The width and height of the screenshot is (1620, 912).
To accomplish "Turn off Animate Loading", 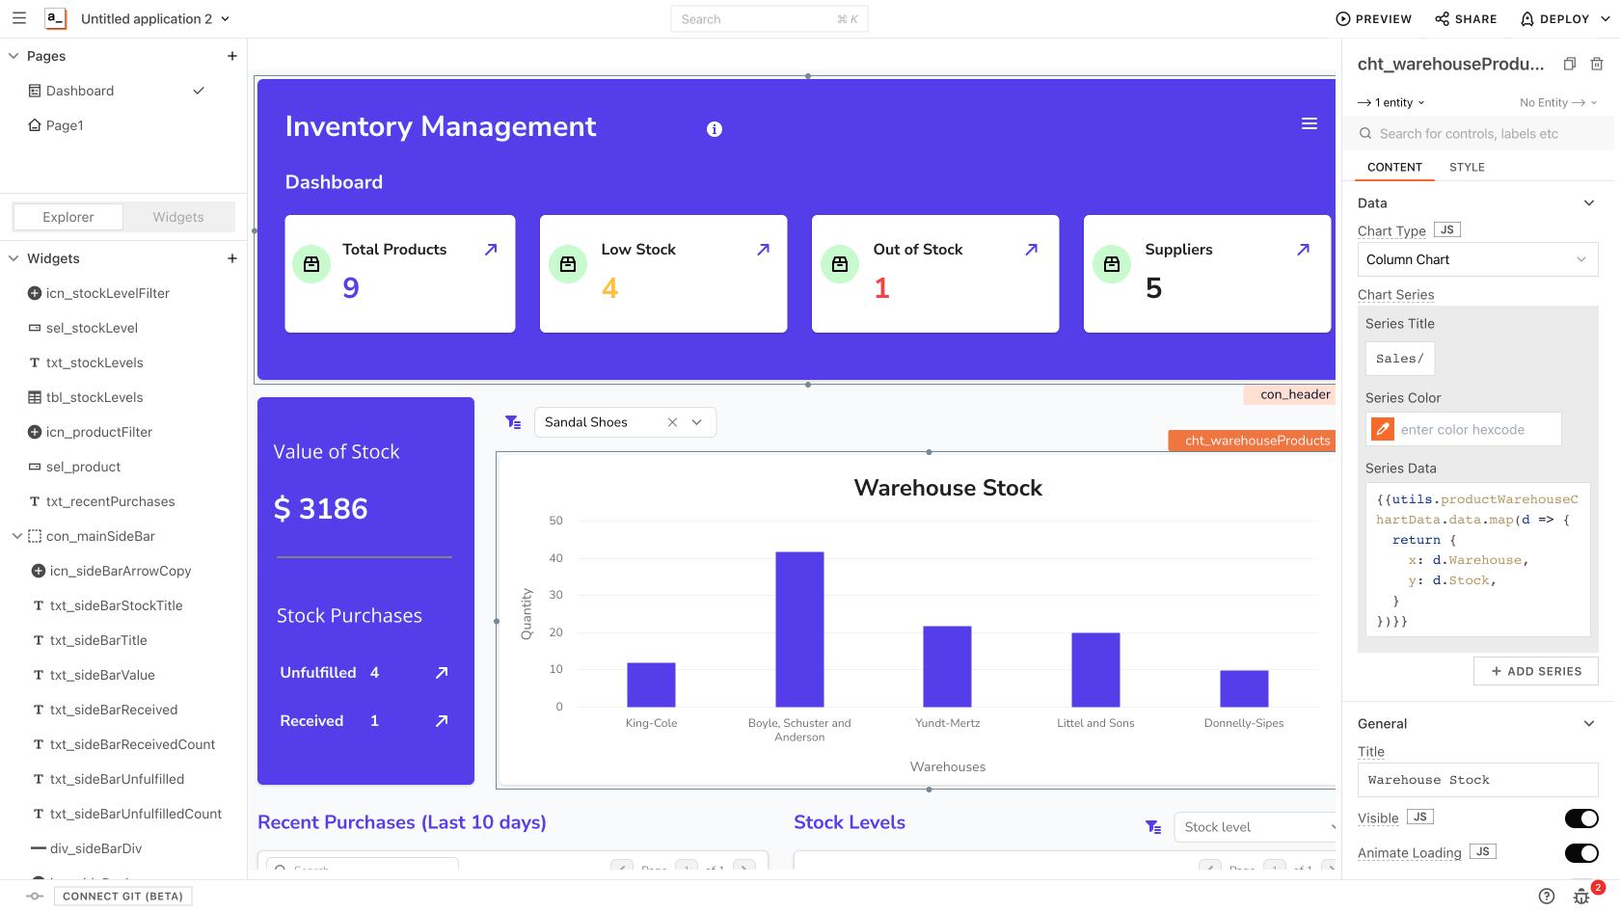I will pos(1581,852).
